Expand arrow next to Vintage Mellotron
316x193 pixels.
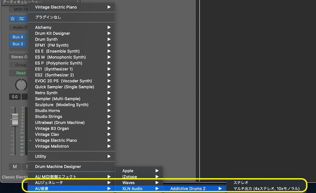point(109,146)
